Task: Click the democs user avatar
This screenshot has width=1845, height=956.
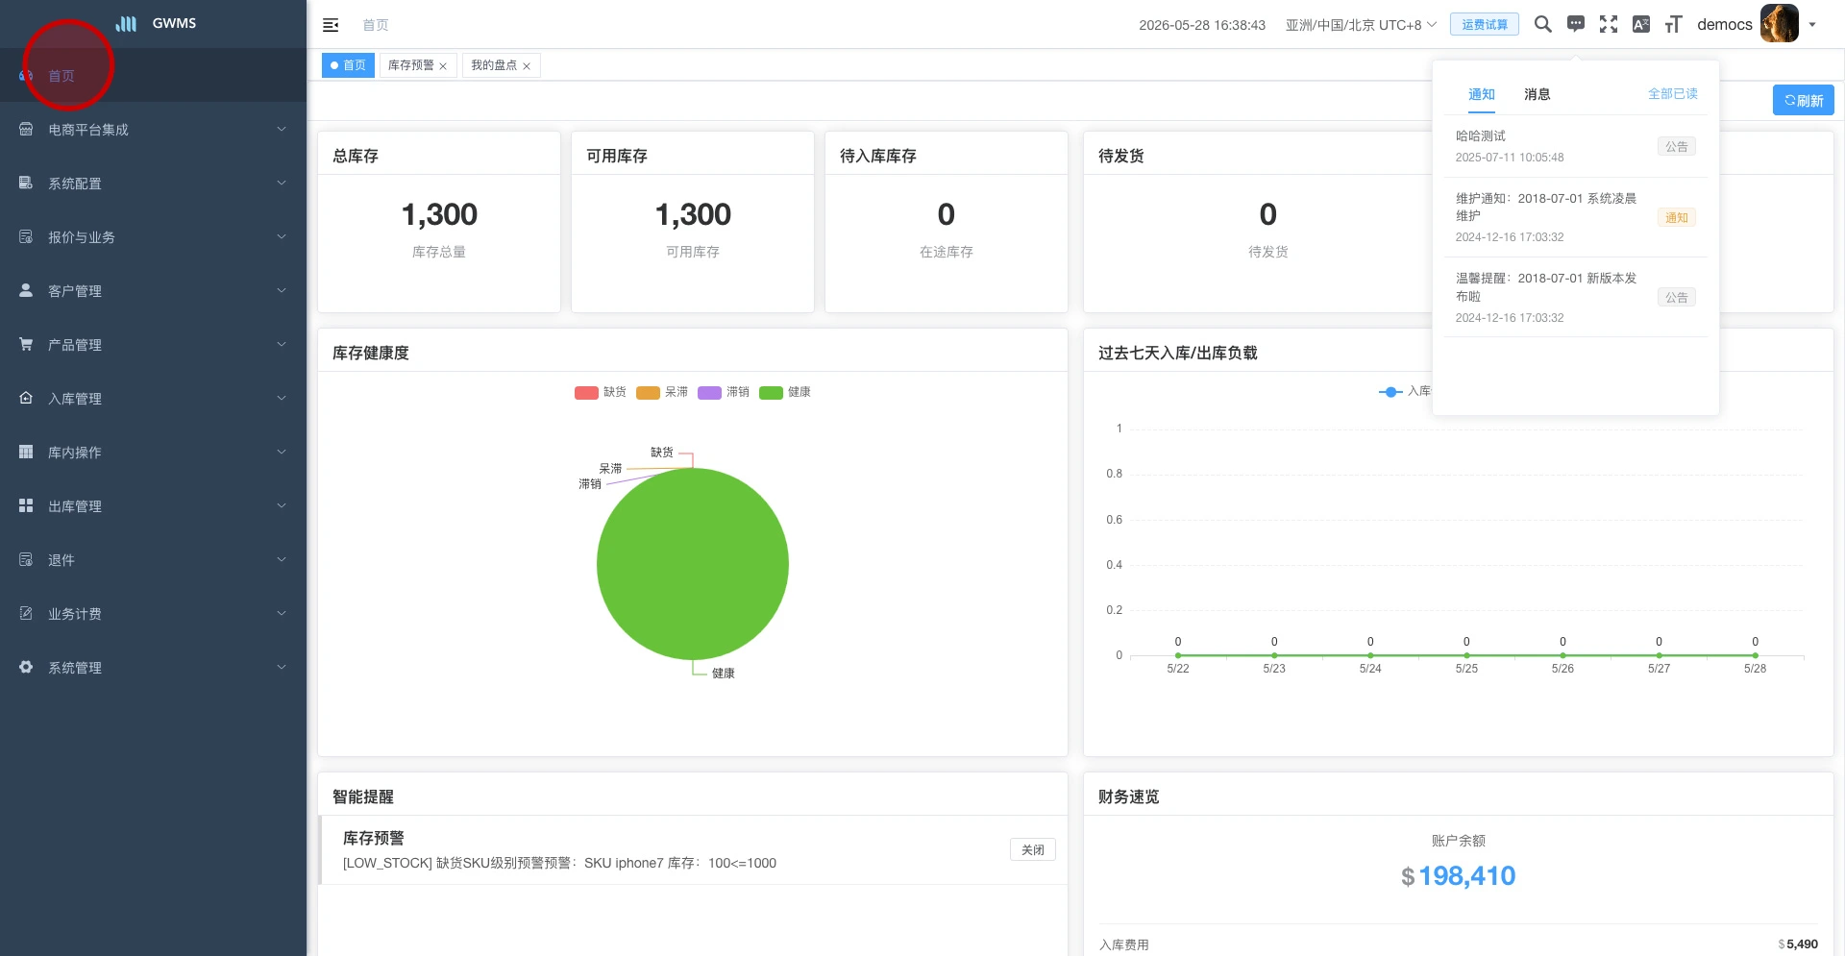Action: click(1779, 23)
